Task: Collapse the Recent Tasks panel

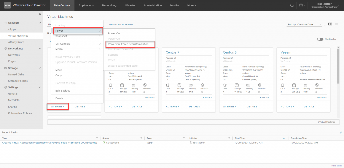Action: pos(341,132)
